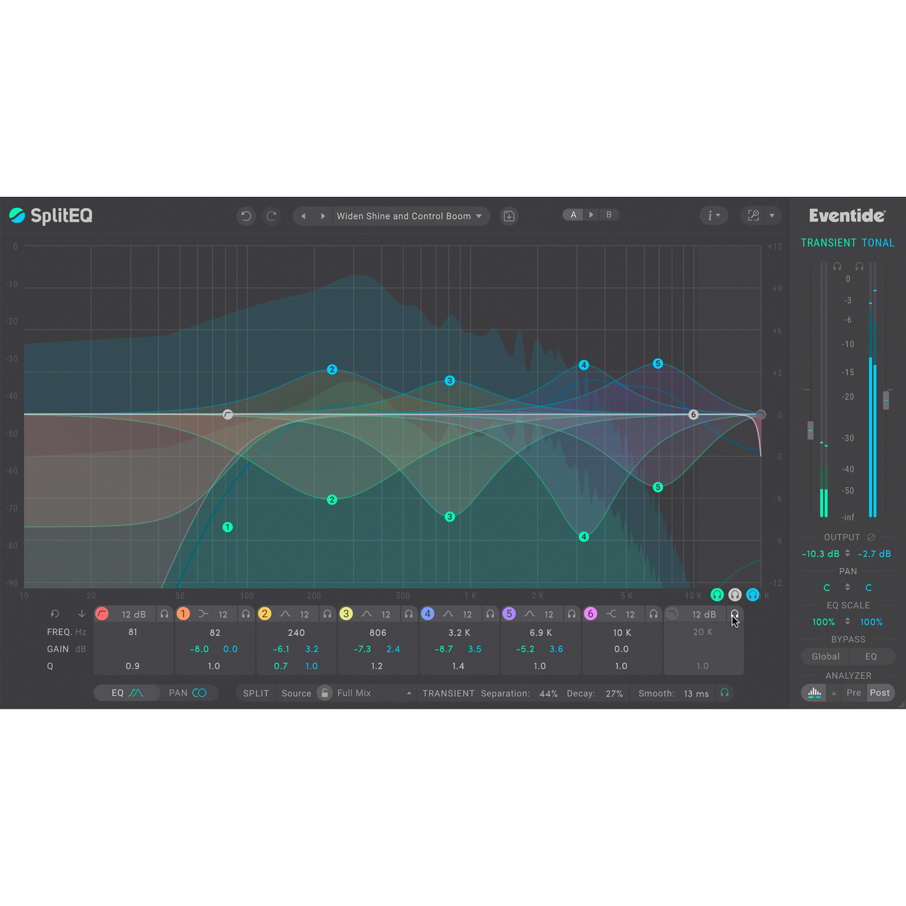Expand the analyzer options arrow
This screenshot has width=906, height=906.
(x=834, y=693)
